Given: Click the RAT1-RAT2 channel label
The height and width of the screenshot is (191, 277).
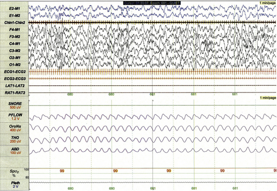Looking at the screenshot, I should [14, 93].
